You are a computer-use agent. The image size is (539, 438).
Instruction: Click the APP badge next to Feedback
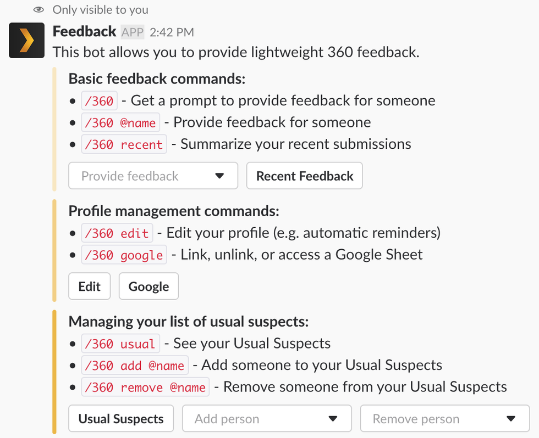133,32
